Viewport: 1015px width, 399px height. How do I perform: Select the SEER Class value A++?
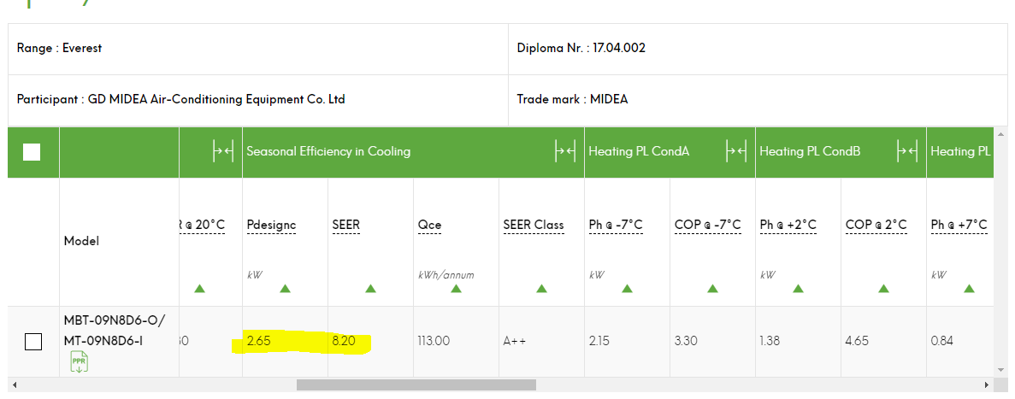tap(515, 341)
